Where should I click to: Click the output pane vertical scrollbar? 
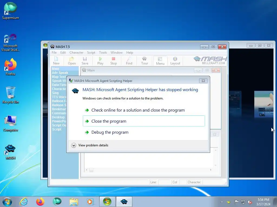216,158
